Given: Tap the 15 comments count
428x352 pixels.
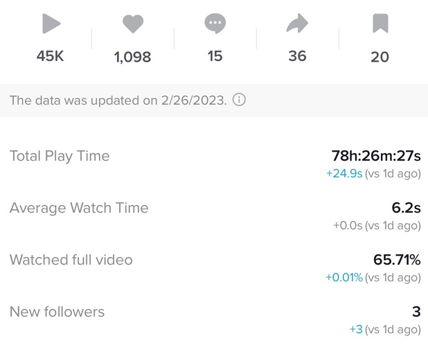Looking at the screenshot, I should (x=215, y=56).
